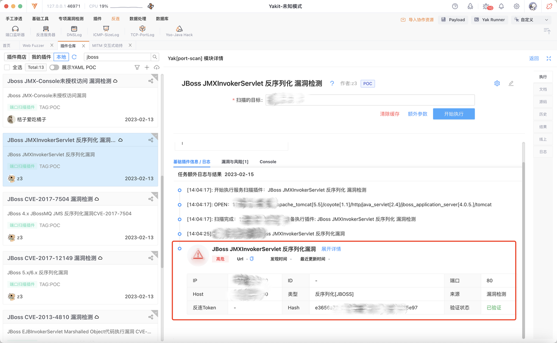Share the JBoss CVE-2017-7504 plugin card

151,199
